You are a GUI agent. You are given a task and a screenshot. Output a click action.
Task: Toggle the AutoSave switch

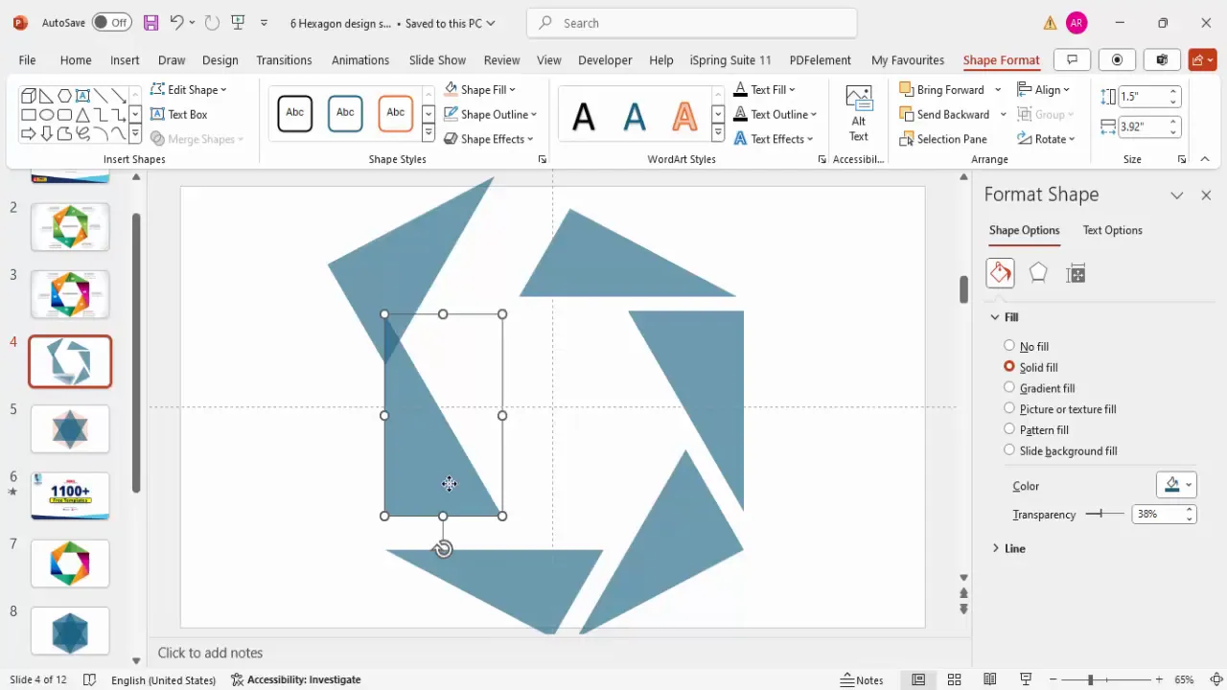pos(112,22)
